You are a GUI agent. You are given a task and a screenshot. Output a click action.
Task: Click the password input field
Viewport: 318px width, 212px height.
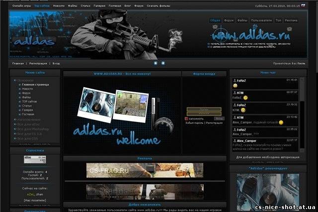204,114
